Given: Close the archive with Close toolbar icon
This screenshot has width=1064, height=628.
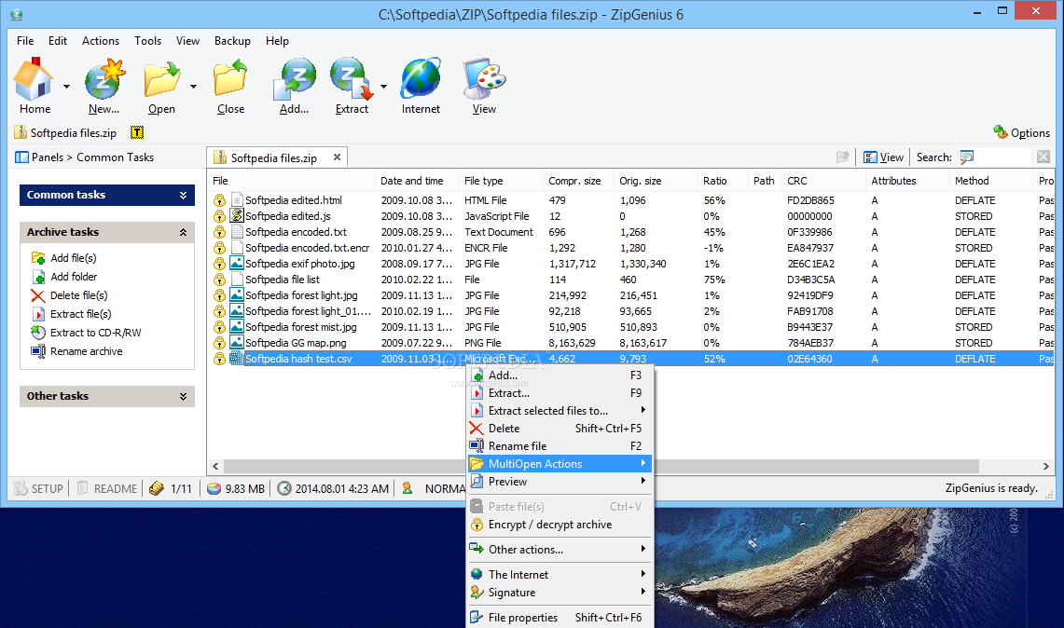Looking at the screenshot, I should coord(230,79).
